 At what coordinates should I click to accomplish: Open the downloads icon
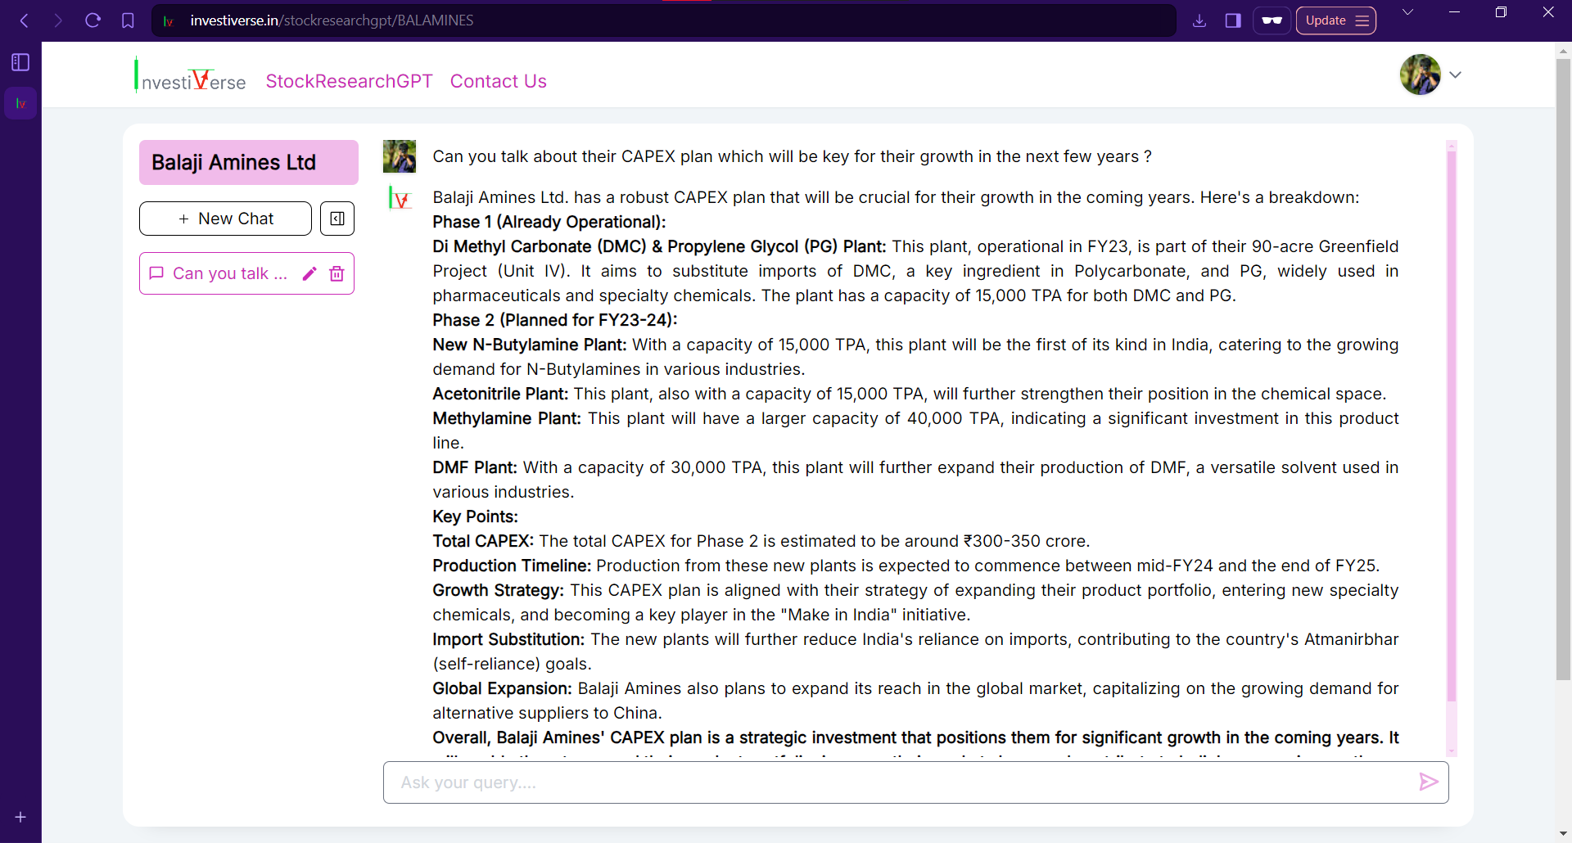pos(1199,20)
